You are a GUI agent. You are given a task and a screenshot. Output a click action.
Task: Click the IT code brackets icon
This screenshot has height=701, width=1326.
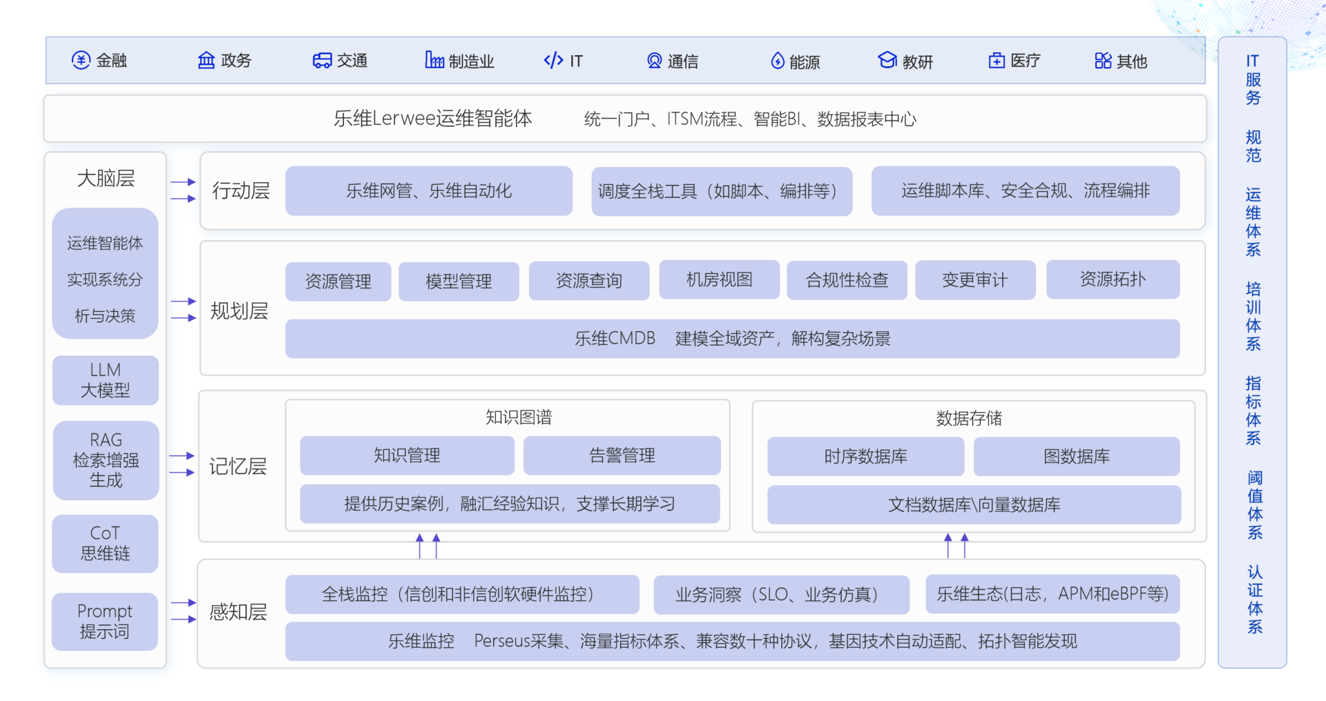coord(553,61)
